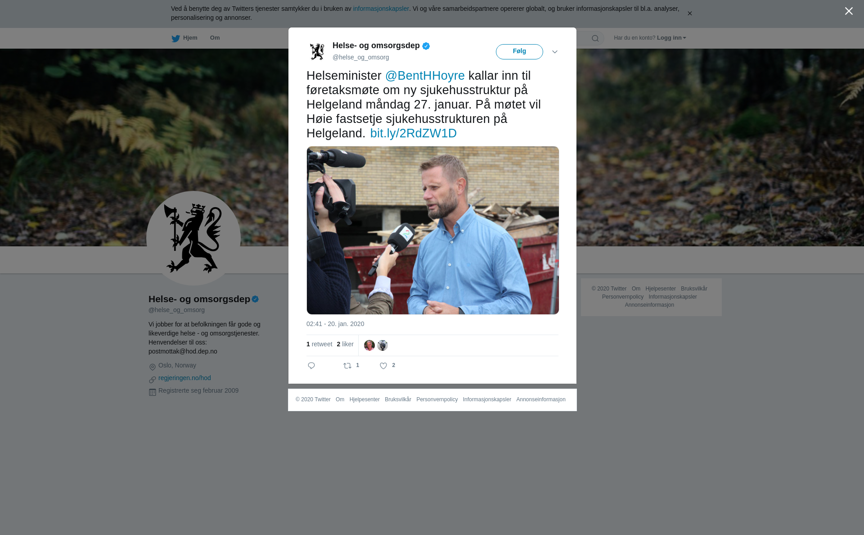This screenshot has width=864, height=535.
Task: Enlarge the tweet interview photo
Action: [433, 230]
